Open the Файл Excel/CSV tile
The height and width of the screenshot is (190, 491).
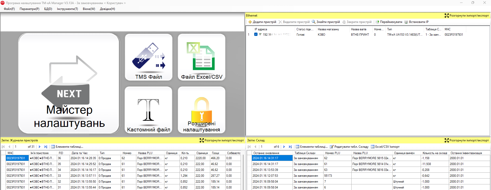(x=202, y=58)
